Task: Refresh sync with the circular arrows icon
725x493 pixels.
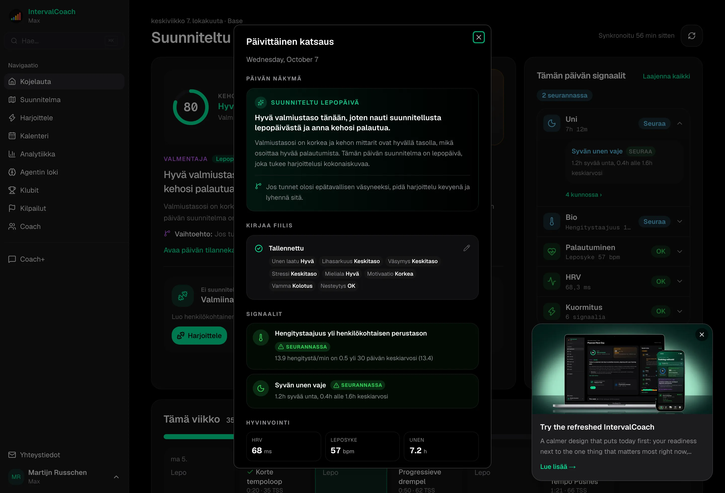Action: point(691,35)
